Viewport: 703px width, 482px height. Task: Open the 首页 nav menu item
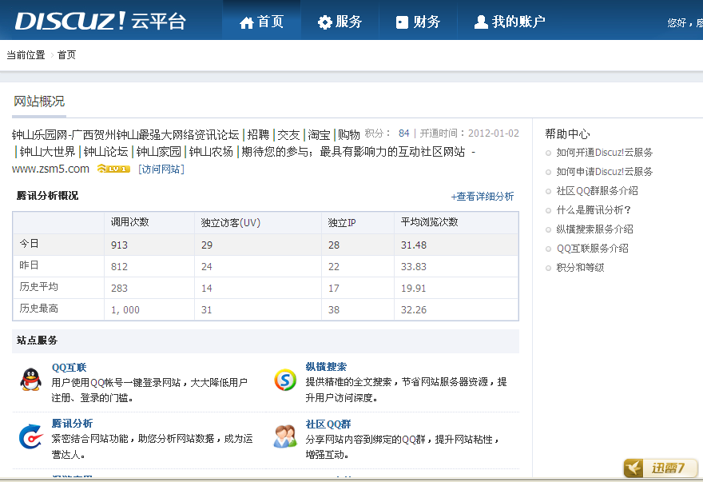pos(261,22)
